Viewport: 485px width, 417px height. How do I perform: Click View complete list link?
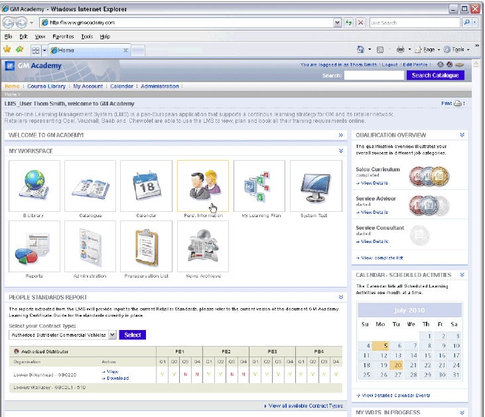[381, 258]
